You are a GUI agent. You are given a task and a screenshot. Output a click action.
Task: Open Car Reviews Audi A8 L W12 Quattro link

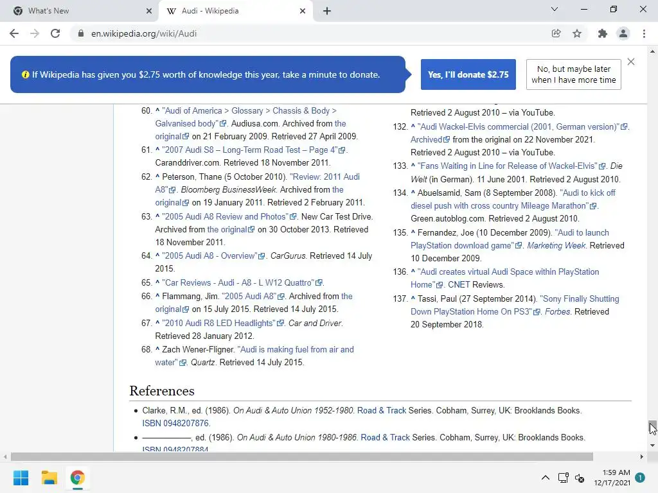click(x=242, y=282)
